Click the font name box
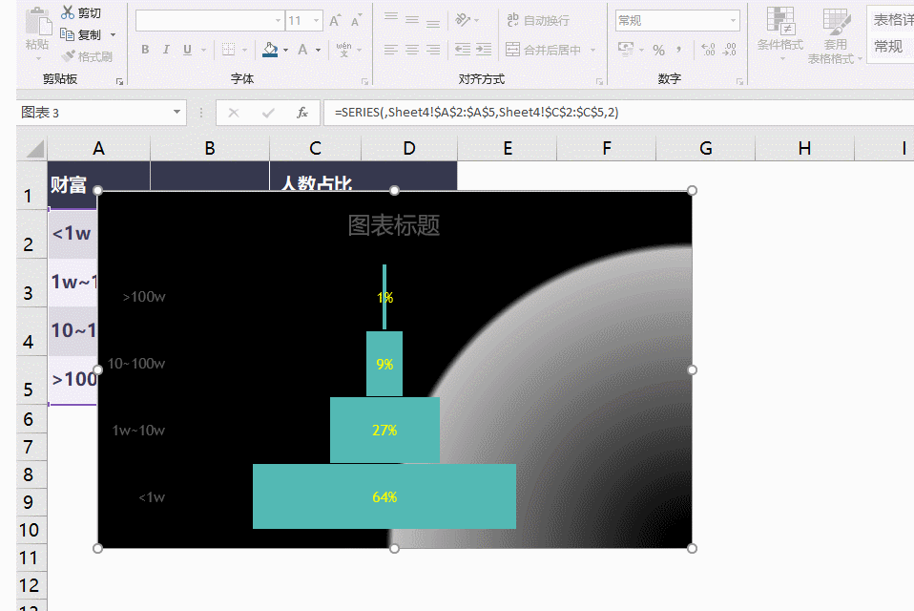The image size is (914, 611). pos(210,21)
